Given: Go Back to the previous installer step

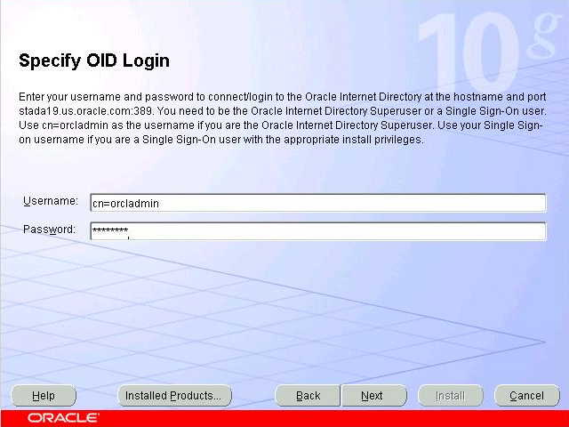Looking at the screenshot, I should point(308,395).
